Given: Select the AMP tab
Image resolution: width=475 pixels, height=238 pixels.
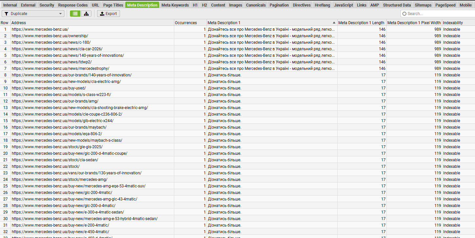Looking at the screenshot, I should point(375,5).
